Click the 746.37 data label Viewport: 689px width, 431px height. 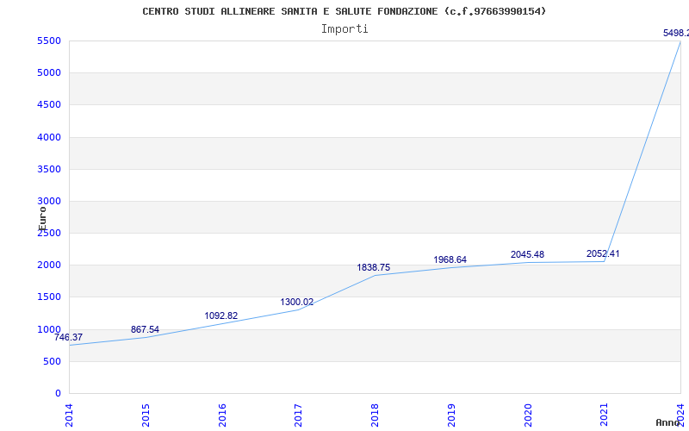click(68, 337)
